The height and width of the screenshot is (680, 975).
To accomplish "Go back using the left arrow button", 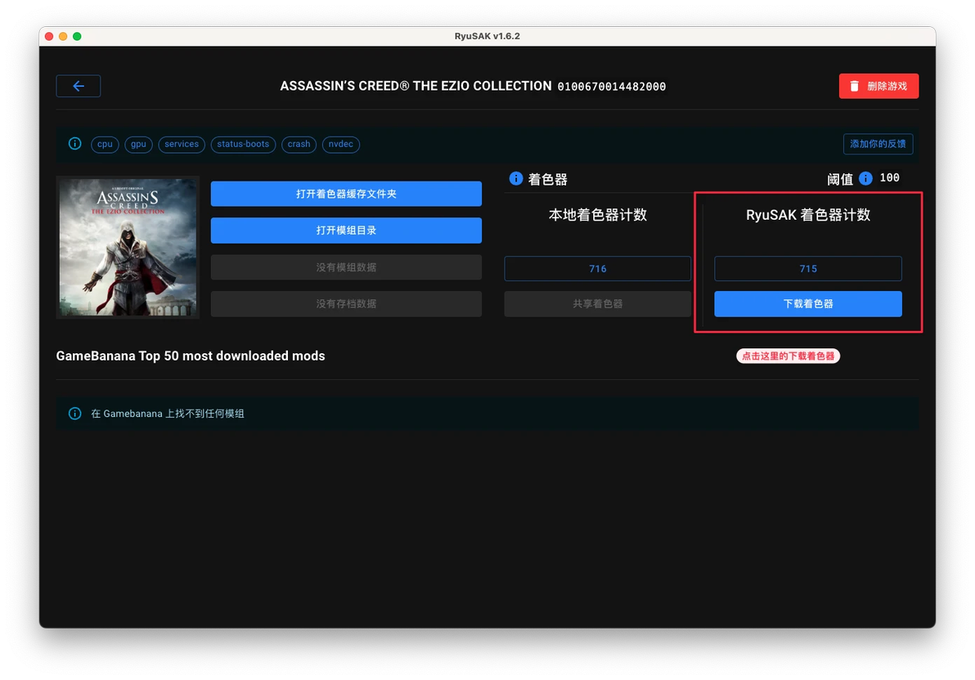I will tap(79, 86).
